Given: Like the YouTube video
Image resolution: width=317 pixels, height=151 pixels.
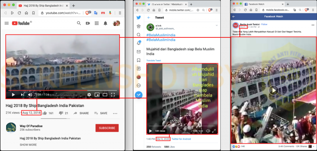Looking at the screenshot, I should pyautogui.click(x=45, y=113).
